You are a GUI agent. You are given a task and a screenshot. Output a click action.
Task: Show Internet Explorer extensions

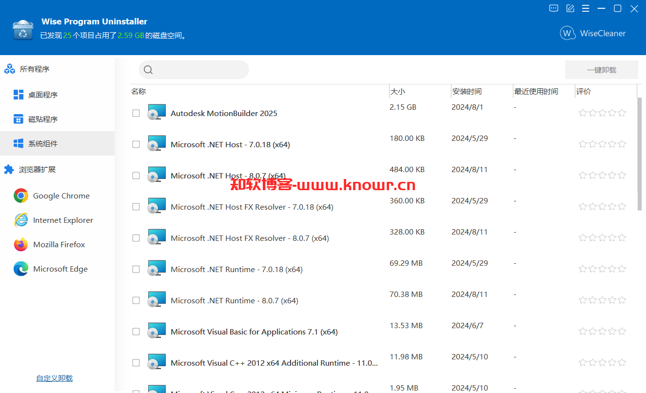pos(57,220)
